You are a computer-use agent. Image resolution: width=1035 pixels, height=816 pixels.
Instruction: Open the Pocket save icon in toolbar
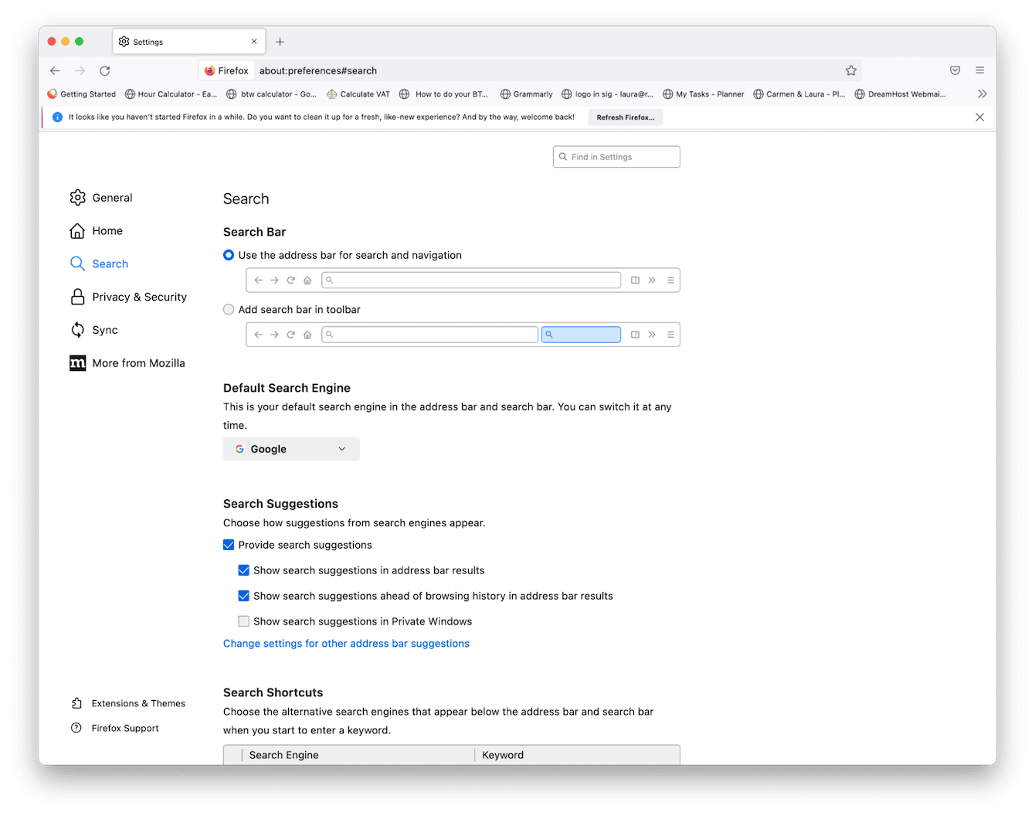click(955, 70)
